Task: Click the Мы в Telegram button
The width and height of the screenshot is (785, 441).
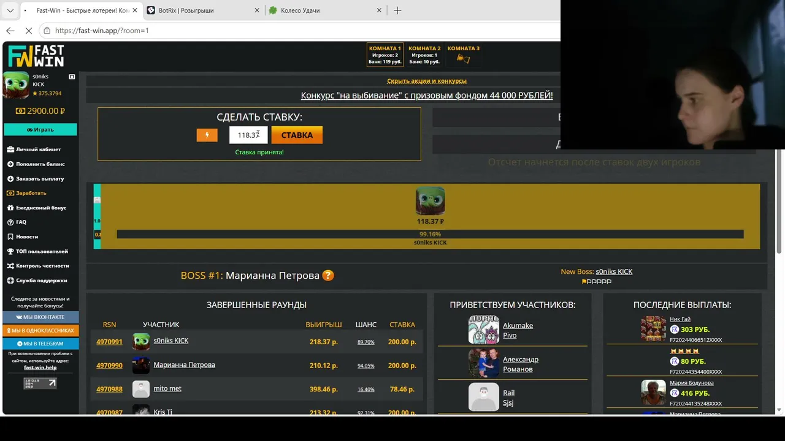Action: click(40, 344)
